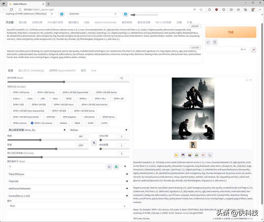This screenshot has height=222, width=264.
Task: Click the Seed input field
Action: (56, 166)
